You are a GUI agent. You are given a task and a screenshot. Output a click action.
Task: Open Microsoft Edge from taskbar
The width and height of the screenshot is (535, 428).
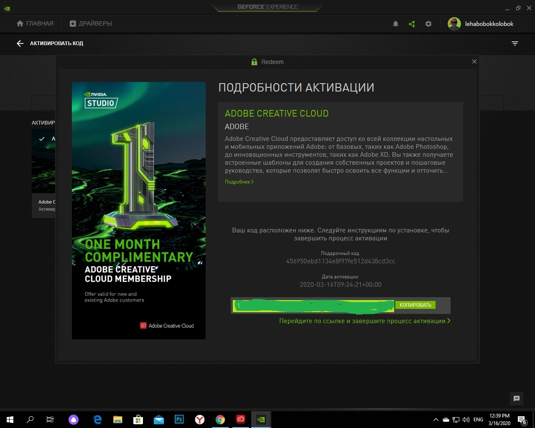97,420
